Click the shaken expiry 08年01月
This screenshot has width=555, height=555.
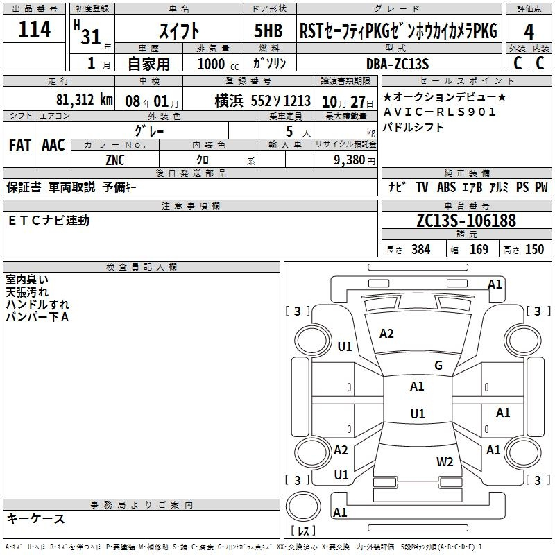(152, 101)
